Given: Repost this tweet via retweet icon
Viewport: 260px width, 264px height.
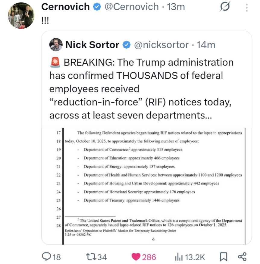Looking at the screenshot, I should point(91,257).
